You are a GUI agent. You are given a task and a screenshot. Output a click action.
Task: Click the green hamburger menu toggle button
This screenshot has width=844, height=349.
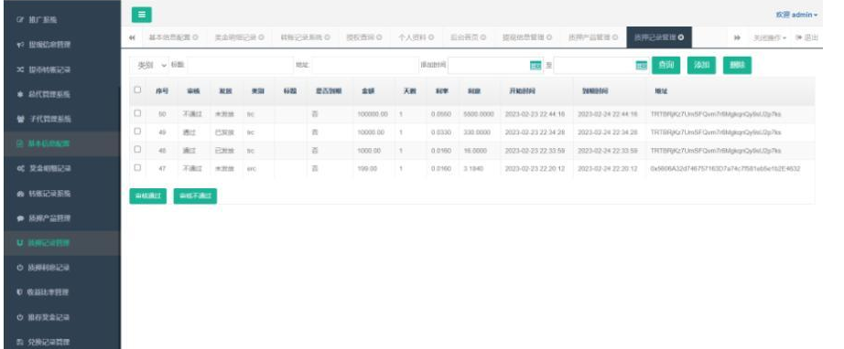click(x=142, y=15)
